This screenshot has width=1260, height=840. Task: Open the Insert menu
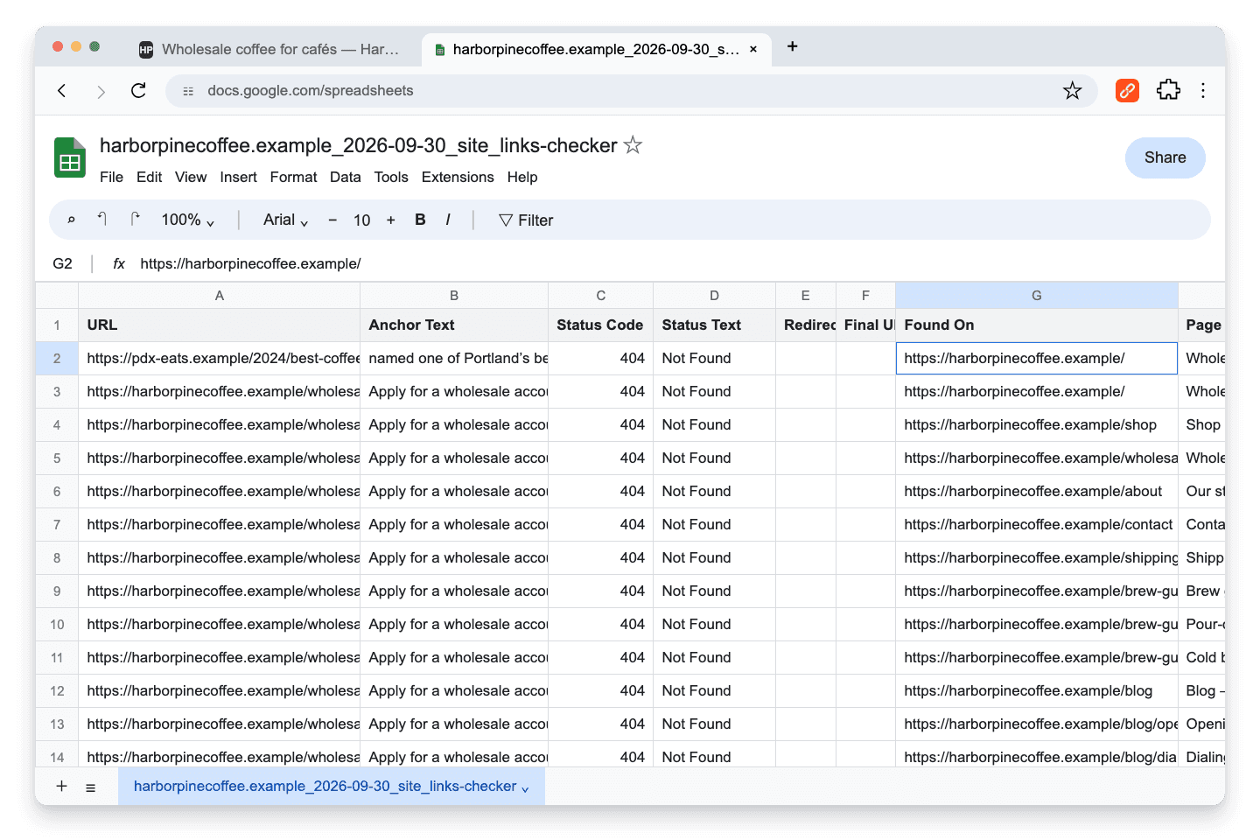pyautogui.click(x=238, y=177)
